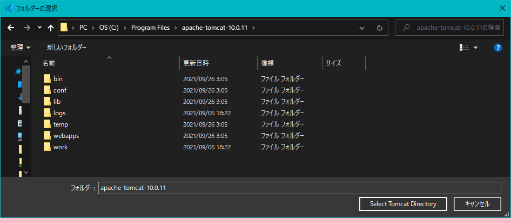Select the logs folder icon
The height and width of the screenshot is (218, 511).
coord(47,113)
